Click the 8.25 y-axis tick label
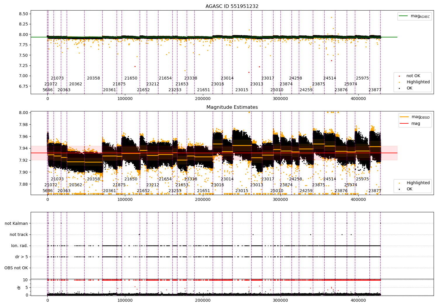This screenshot has height=307, width=438. pos(23,24)
